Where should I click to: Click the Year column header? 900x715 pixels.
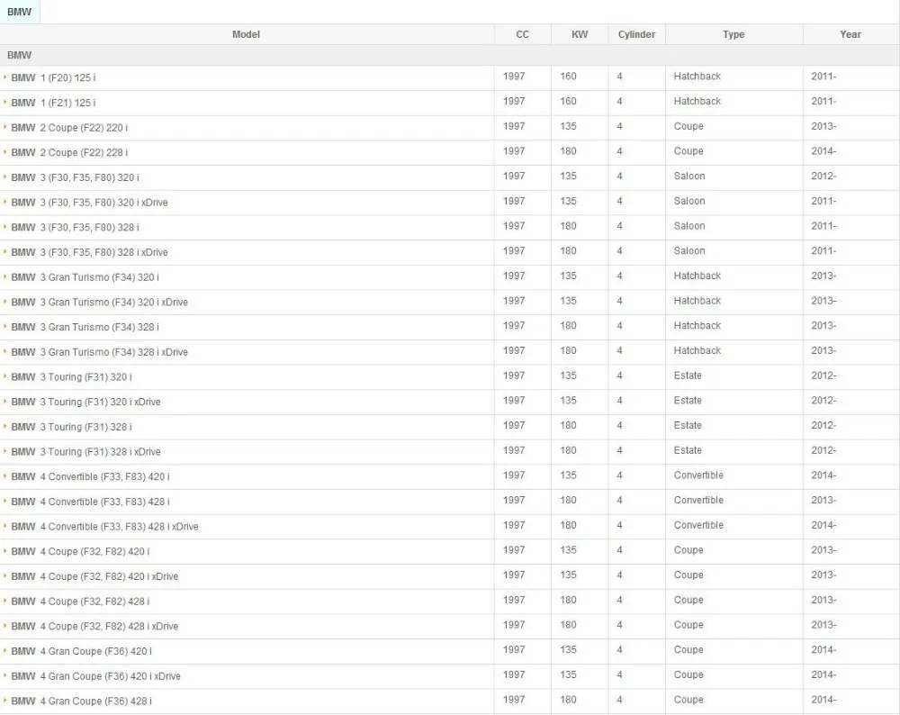850,34
